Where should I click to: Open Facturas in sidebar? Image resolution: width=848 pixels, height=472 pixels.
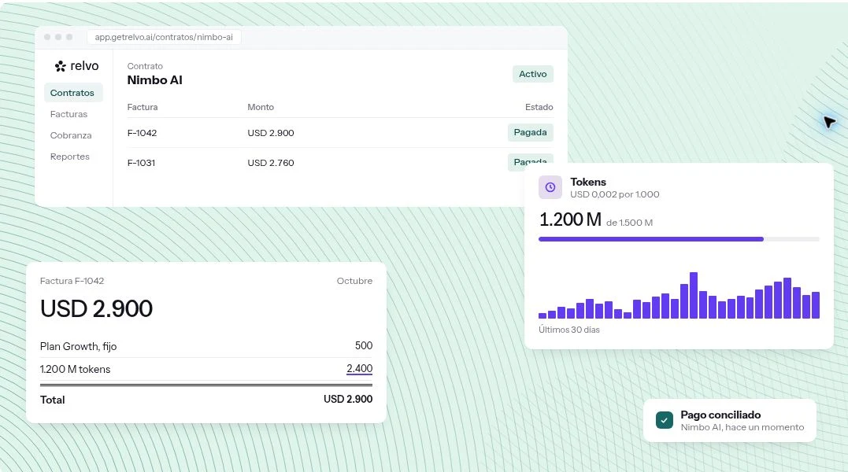pos(69,114)
